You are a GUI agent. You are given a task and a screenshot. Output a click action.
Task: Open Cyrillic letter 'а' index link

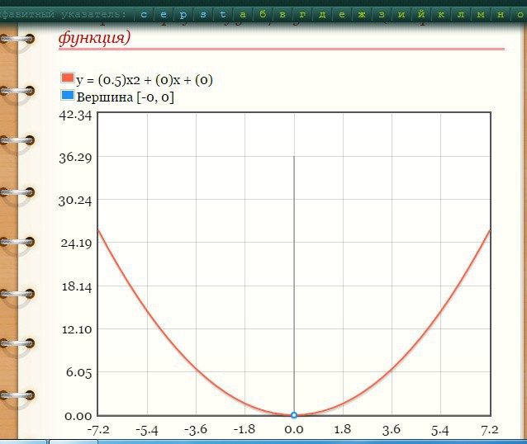243,15
